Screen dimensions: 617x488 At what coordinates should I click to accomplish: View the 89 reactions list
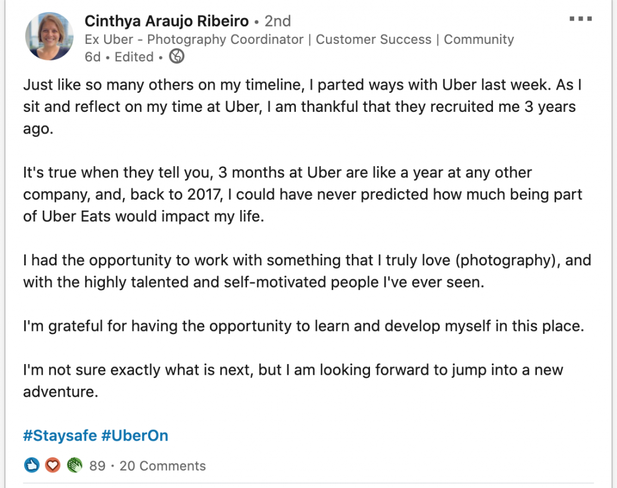97,466
